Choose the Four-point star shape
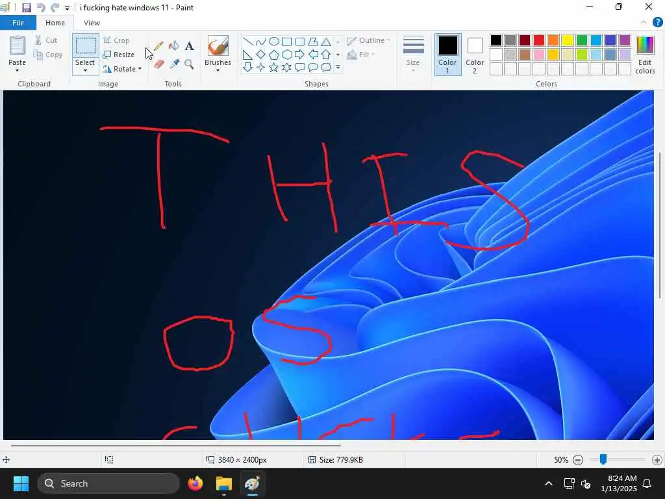Screen dimensions: 665x499 261,67
